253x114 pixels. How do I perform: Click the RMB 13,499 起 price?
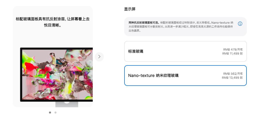[x=232, y=78]
